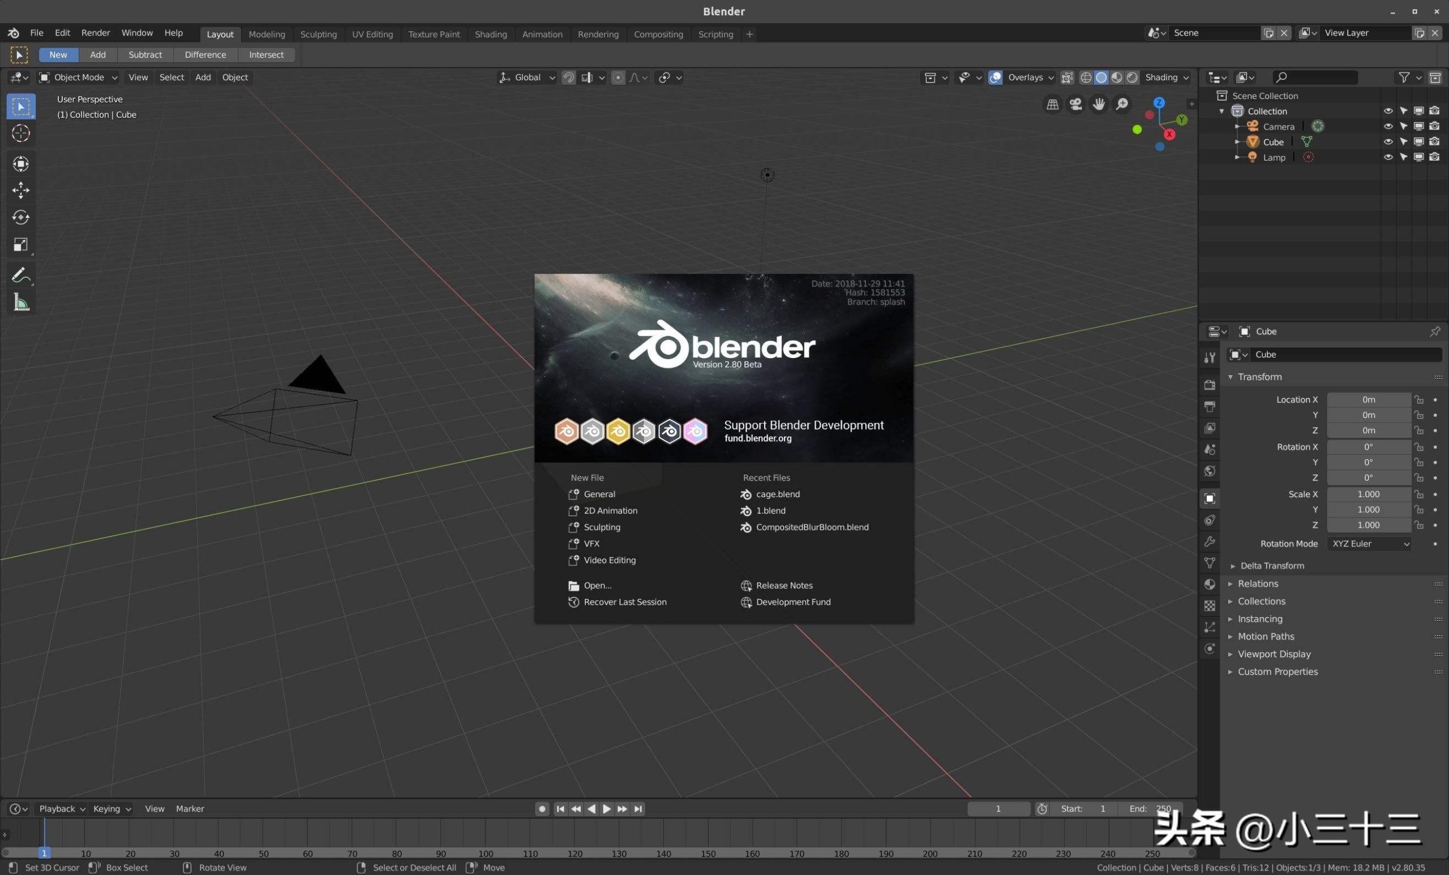Open the Render menu

95,33
